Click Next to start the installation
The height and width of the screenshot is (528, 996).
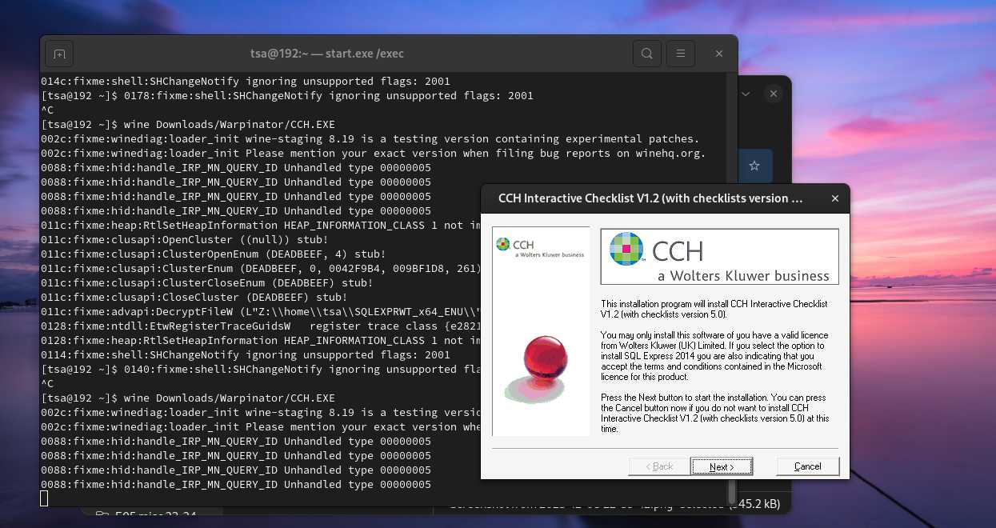click(x=722, y=466)
